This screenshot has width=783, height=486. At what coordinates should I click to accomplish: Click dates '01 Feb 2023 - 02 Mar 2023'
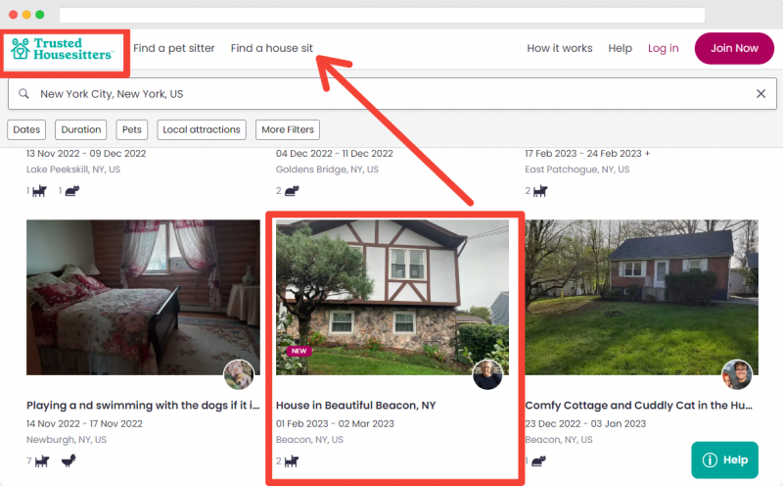tap(335, 423)
